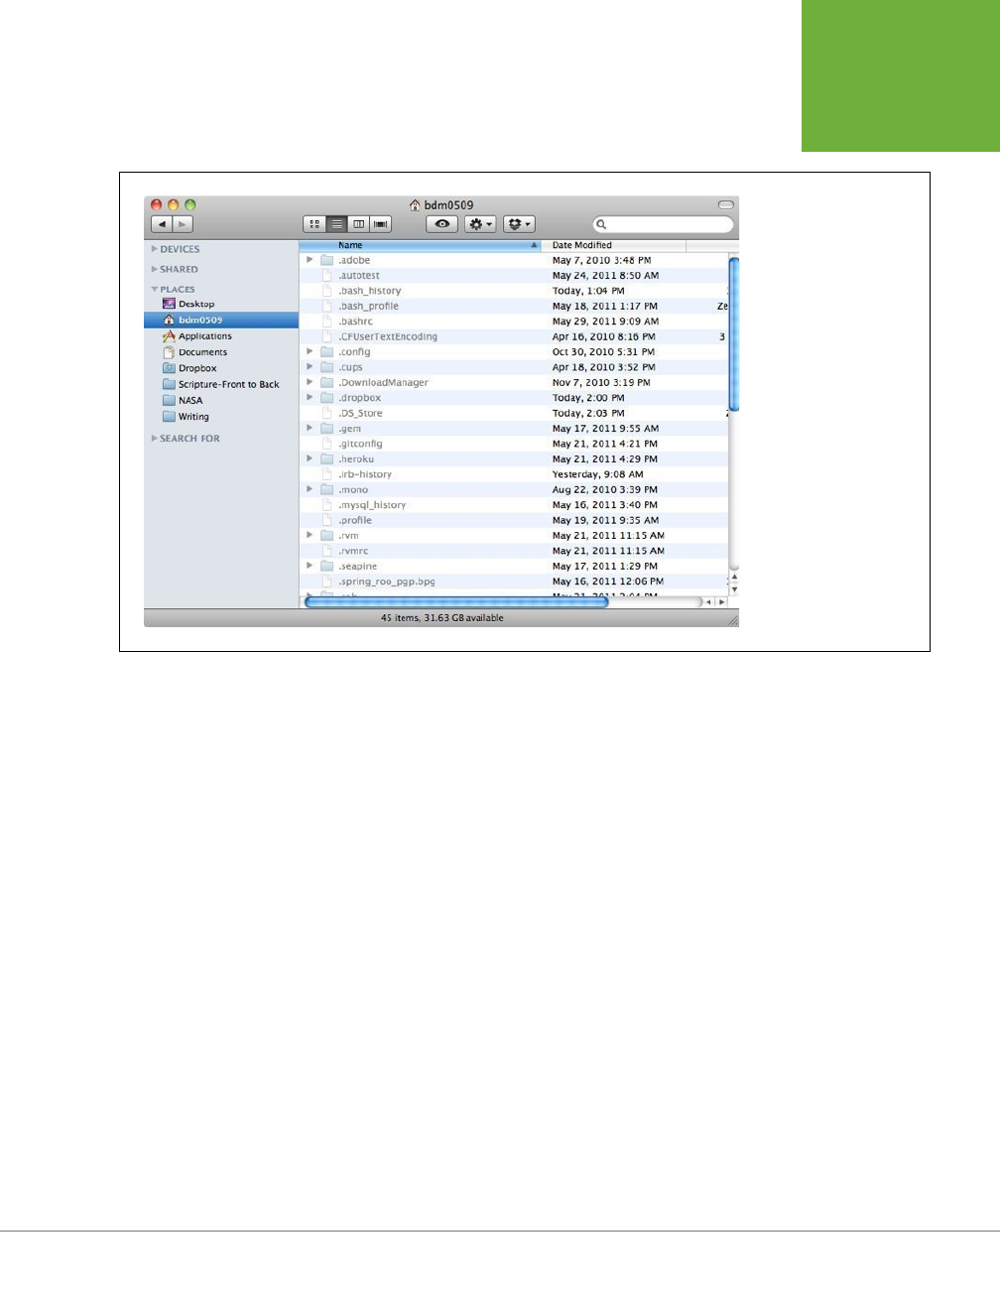Image resolution: width=1000 pixels, height=1300 pixels.
Task: Open the Action gear menu
Action: (480, 224)
